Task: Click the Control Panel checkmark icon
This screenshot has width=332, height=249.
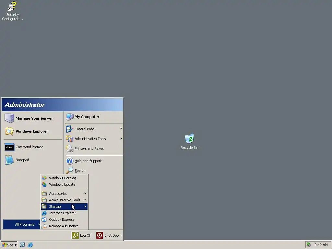Action: pyautogui.click(x=69, y=129)
